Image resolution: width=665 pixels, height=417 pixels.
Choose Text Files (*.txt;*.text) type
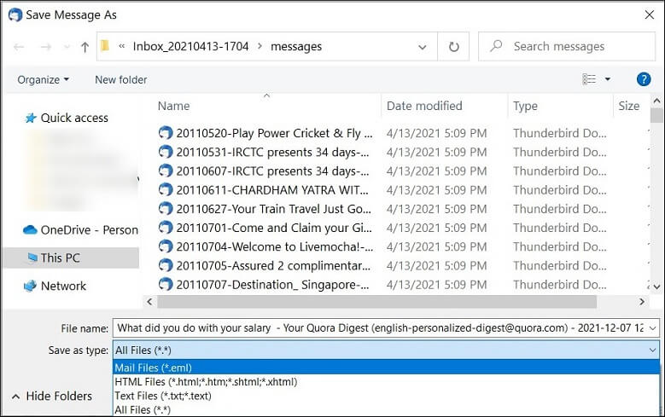tap(386, 396)
